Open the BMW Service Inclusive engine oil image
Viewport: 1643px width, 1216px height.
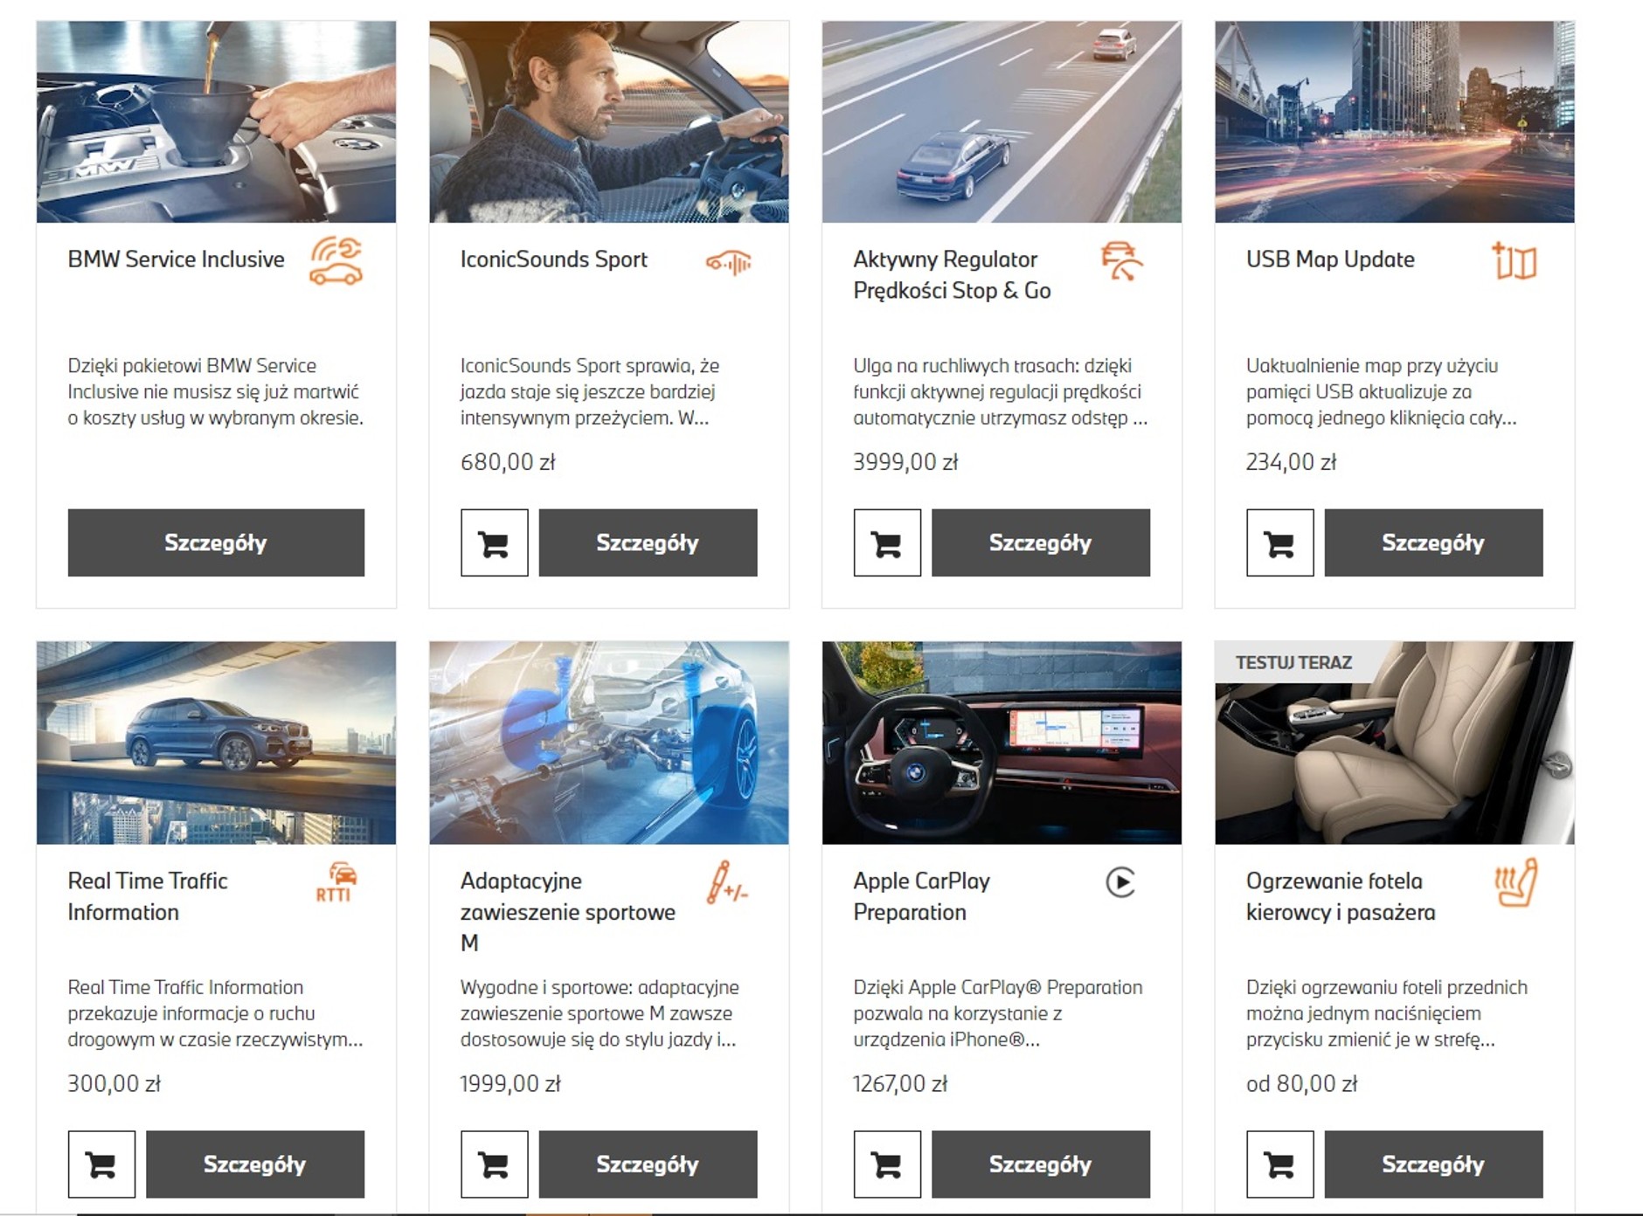point(216,121)
